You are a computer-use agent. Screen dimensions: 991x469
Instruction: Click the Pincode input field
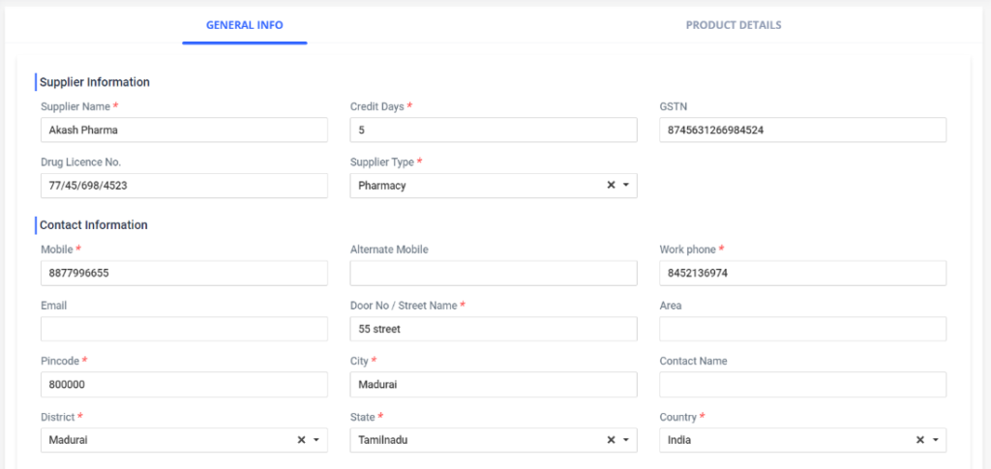pyautogui.click(x=184, y=385)
